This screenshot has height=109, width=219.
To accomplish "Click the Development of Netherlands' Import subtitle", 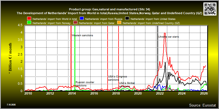I will (109, 13).
